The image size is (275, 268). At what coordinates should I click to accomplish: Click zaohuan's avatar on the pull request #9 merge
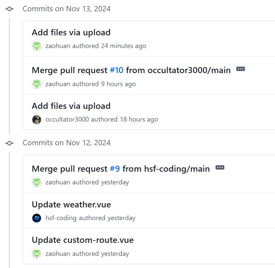click(x=37, y=182)
